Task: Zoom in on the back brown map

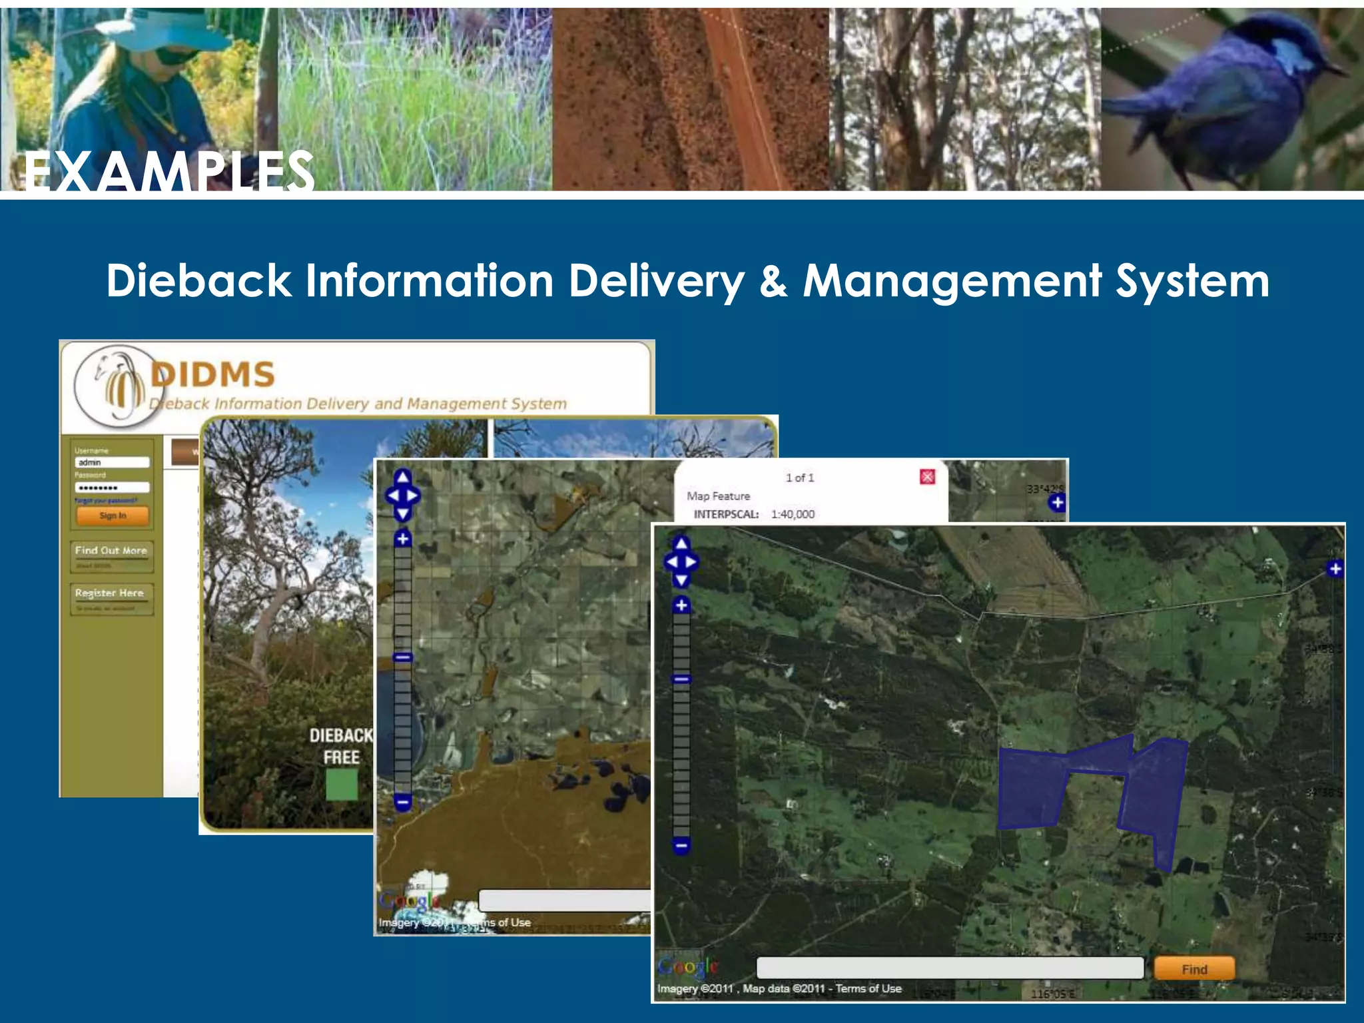Action: pyautogui.click(x=402, y=538)
